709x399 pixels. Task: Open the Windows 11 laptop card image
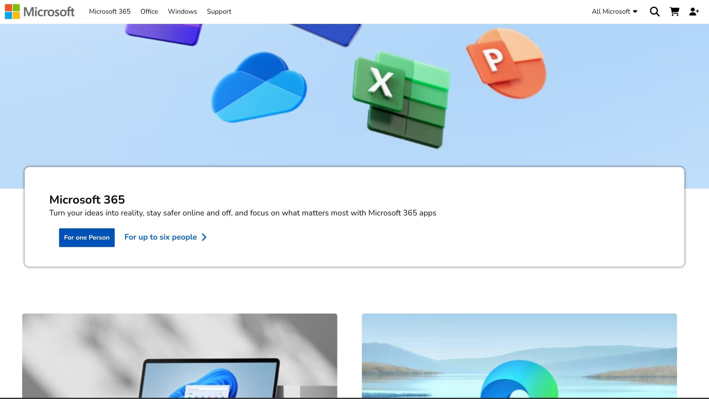(x=179, y=356)
